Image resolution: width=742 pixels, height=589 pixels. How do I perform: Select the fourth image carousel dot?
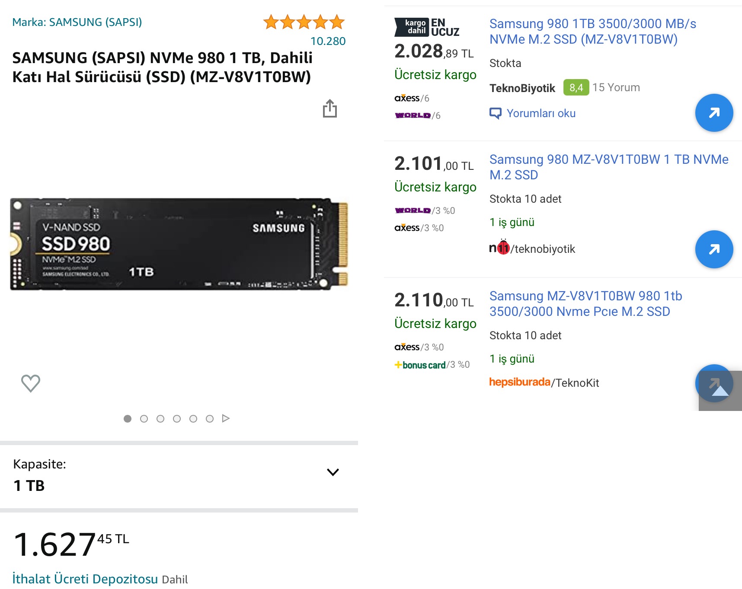(x=177, y=419)
